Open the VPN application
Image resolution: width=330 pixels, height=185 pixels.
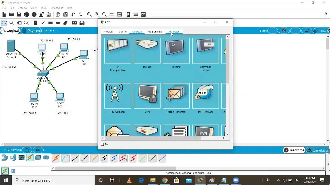pyautogui.click(x=147, y=96)
